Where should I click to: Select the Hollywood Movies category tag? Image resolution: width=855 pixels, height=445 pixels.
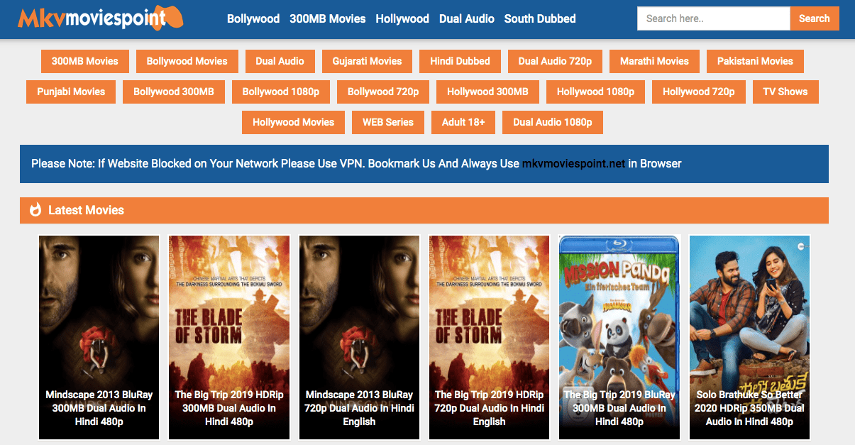pyautogui.click(x=294, y=122)
